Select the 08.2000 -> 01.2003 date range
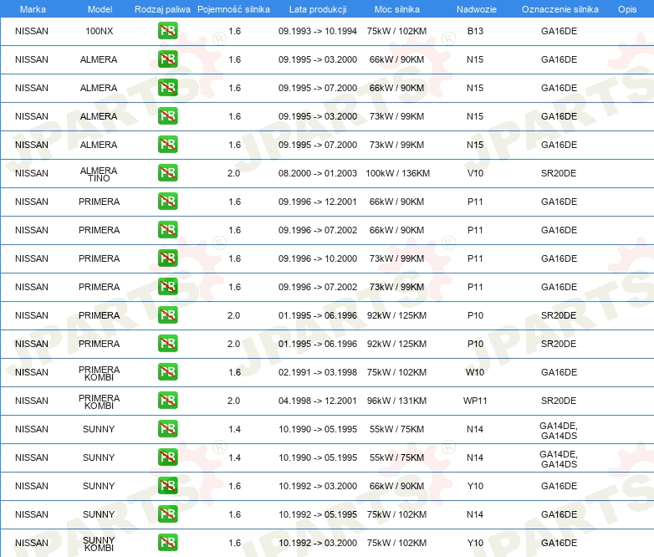 (x=318, y=173)
